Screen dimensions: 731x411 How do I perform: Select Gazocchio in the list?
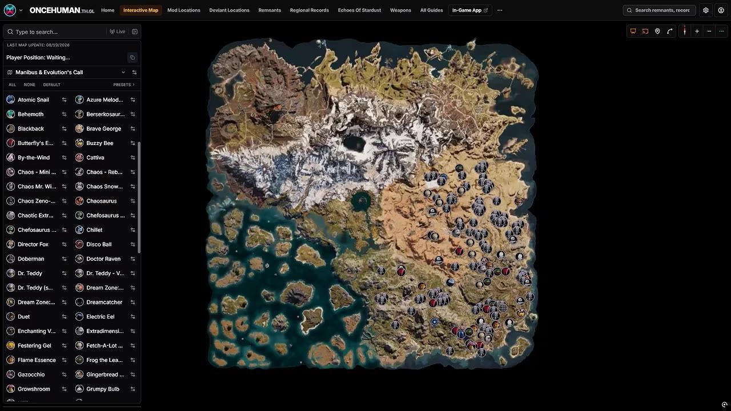point(31,375)
